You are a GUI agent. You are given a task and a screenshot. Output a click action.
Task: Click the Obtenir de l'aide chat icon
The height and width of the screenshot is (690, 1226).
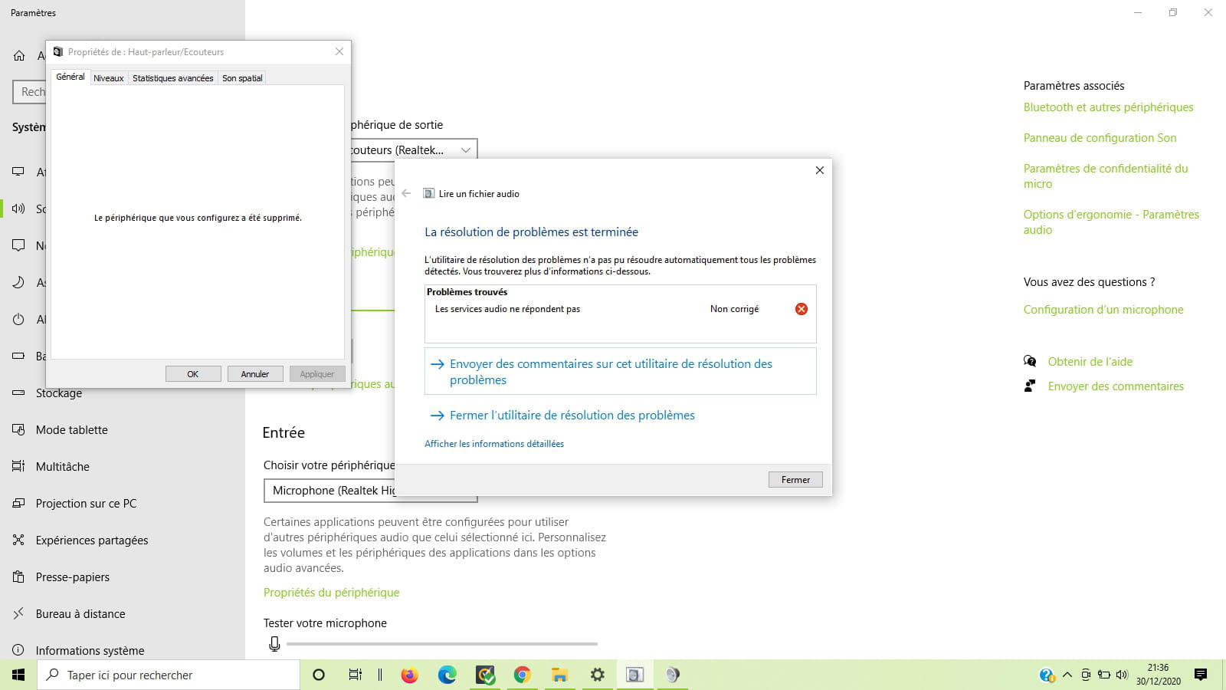point(1030,361)
